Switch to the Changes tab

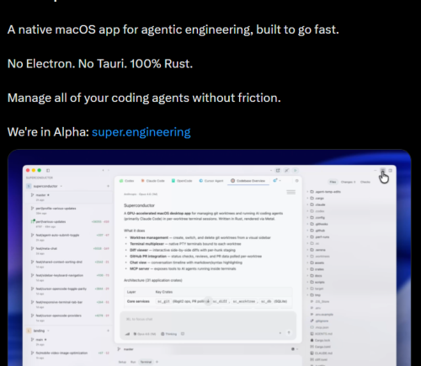tap(348, 182)
